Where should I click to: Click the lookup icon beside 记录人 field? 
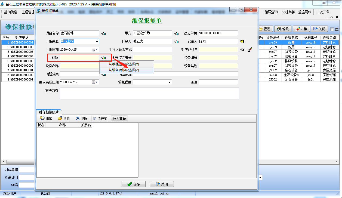(x=242, y=42)
